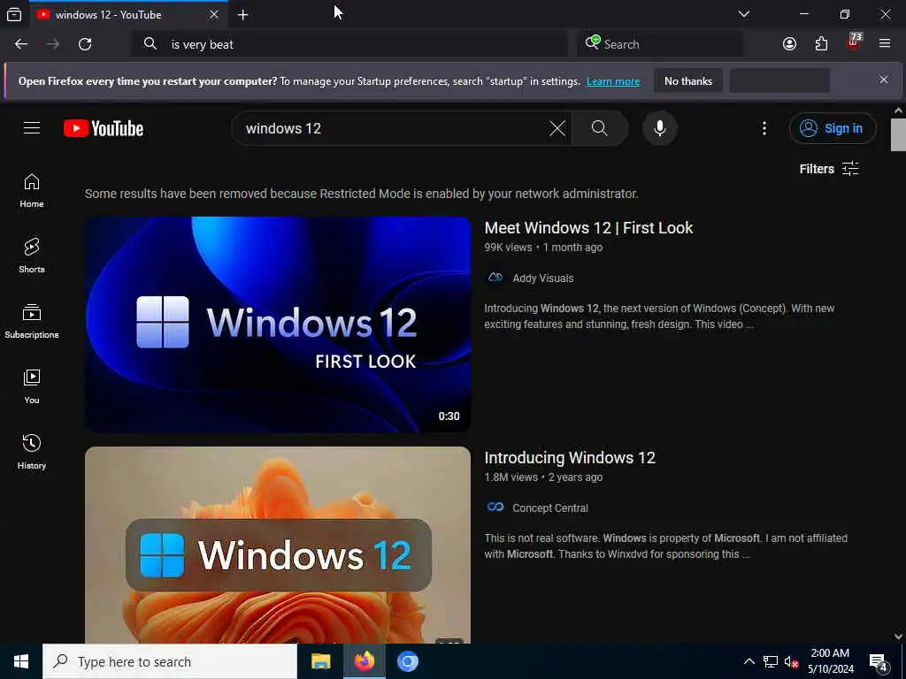Play the Windows 12 First Look thumbnail

(x=278, y=324)
